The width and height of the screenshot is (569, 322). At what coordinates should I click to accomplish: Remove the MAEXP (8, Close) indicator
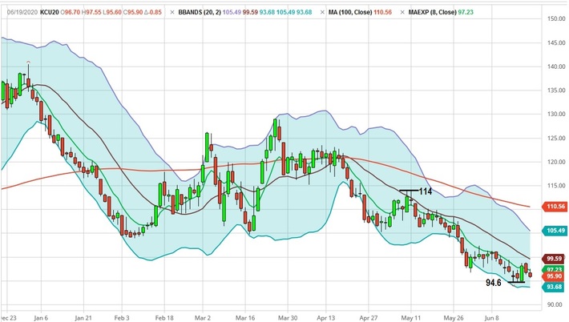pyautogui.click(x=402, y=12)
